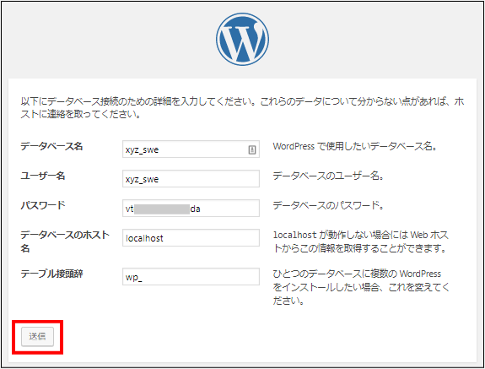The image size is (485, 369).
Task: Focus the パスワード input field
Action: (x=191, y=208)
